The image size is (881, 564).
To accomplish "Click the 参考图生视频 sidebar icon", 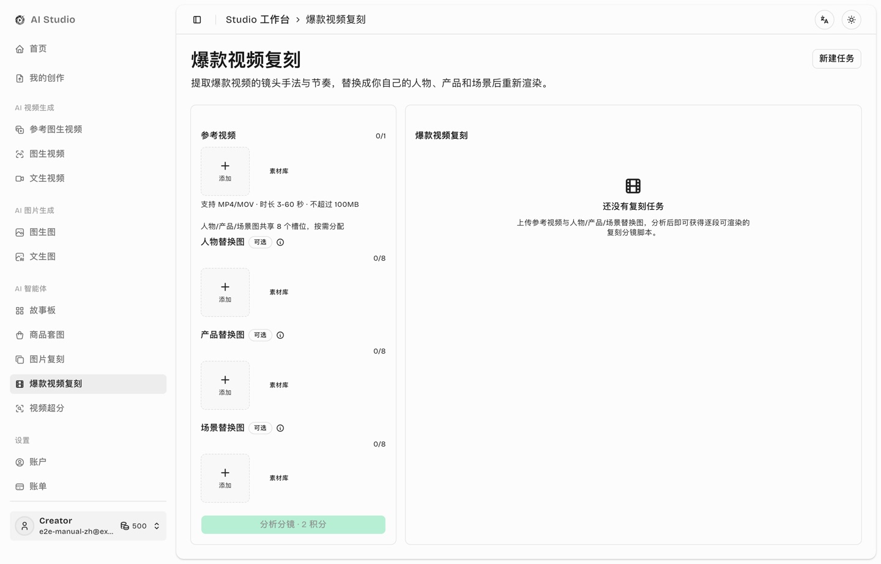I will point(20,130).
